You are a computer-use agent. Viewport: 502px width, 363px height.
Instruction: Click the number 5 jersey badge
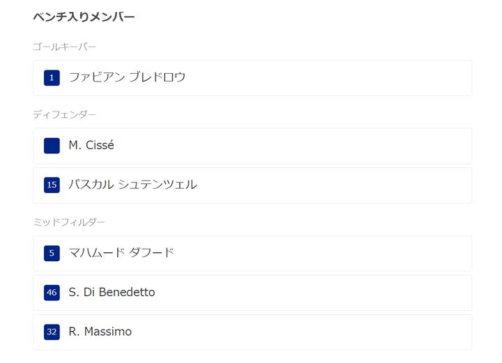point(52,253)
